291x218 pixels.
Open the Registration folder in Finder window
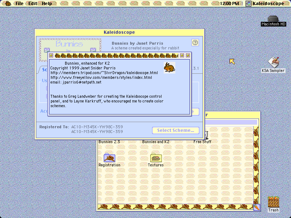[109, 160]
